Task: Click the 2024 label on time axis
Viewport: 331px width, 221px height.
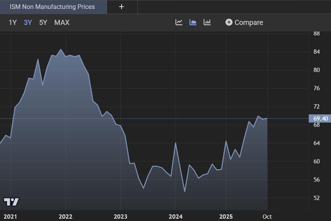Action: (x=175, y=216)
